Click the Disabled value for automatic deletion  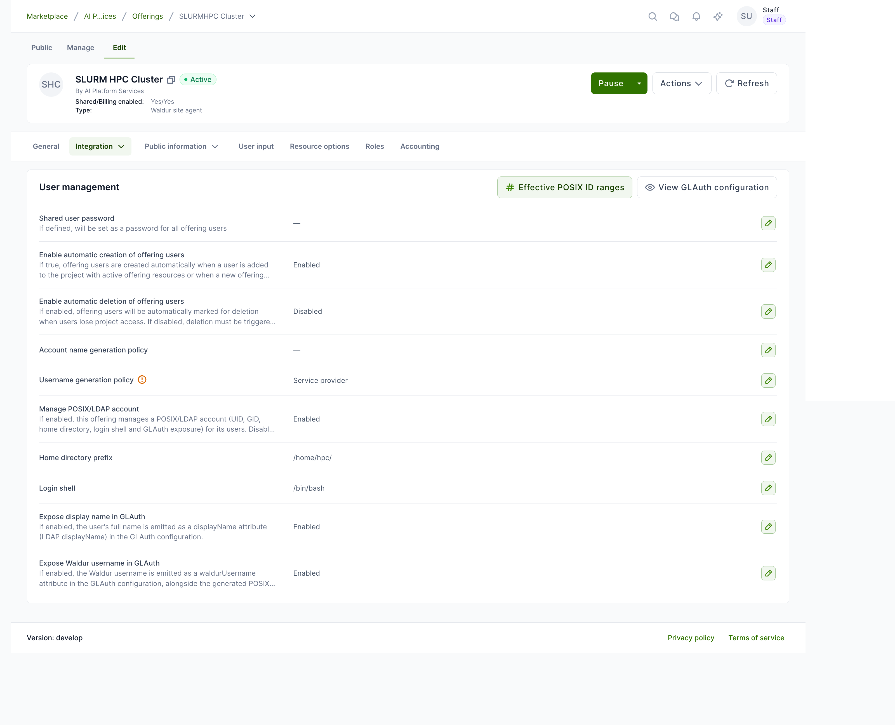307,312
